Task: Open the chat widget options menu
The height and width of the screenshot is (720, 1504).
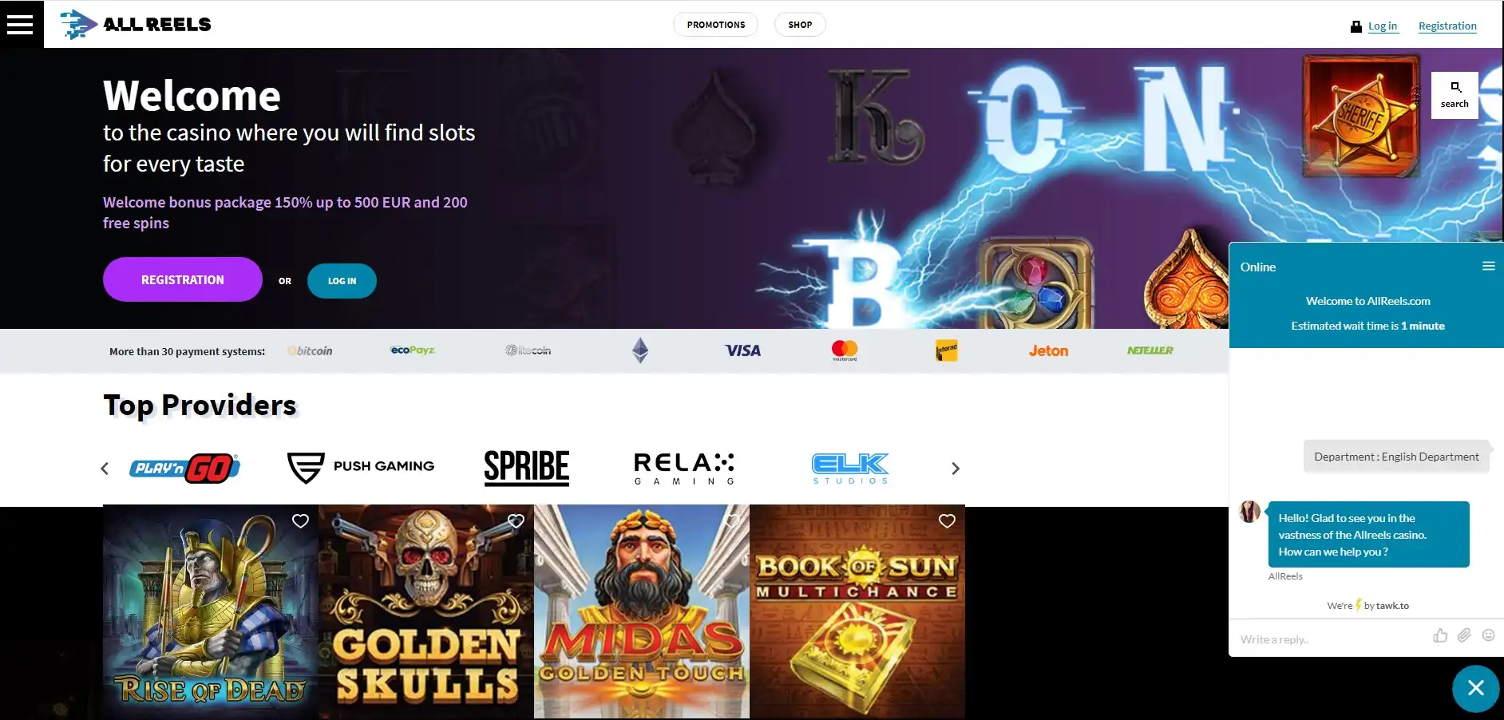Action: click(x=1488, y=266)
